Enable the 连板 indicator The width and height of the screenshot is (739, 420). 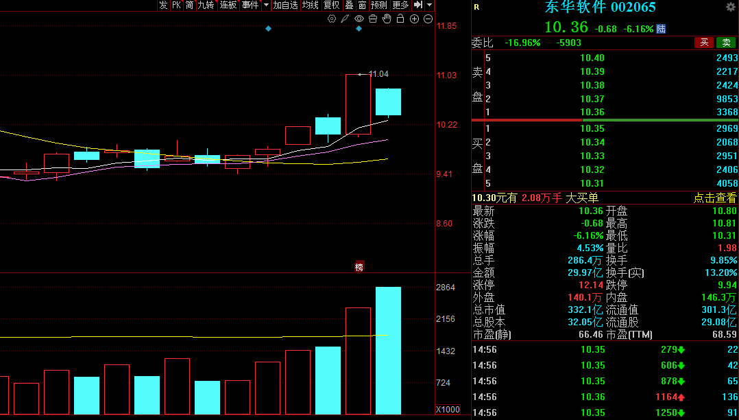(x=228, y=5)
